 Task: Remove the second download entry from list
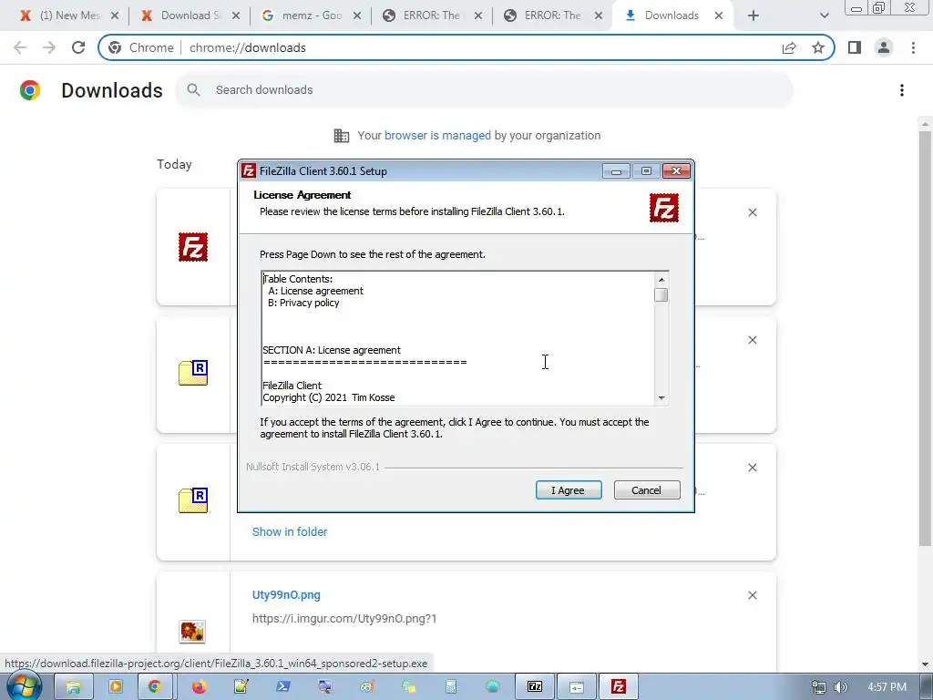click(752, 340)
